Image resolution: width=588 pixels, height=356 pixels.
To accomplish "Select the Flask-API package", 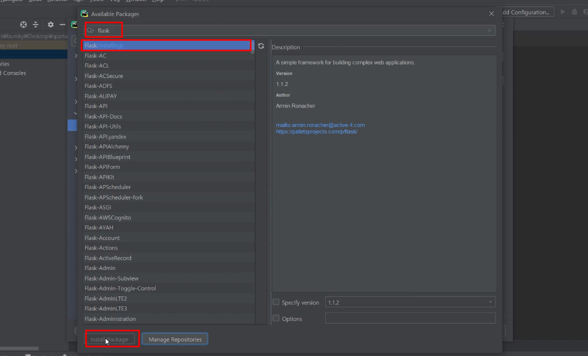I will tap(169, 106).
